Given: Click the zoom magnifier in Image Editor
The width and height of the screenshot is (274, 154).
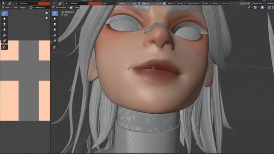Looking at the screenshot, I should click(46, 13).
